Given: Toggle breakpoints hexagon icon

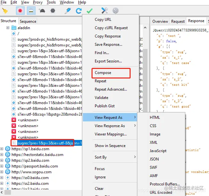Looking at the screenshot, I should click(53, 11).
